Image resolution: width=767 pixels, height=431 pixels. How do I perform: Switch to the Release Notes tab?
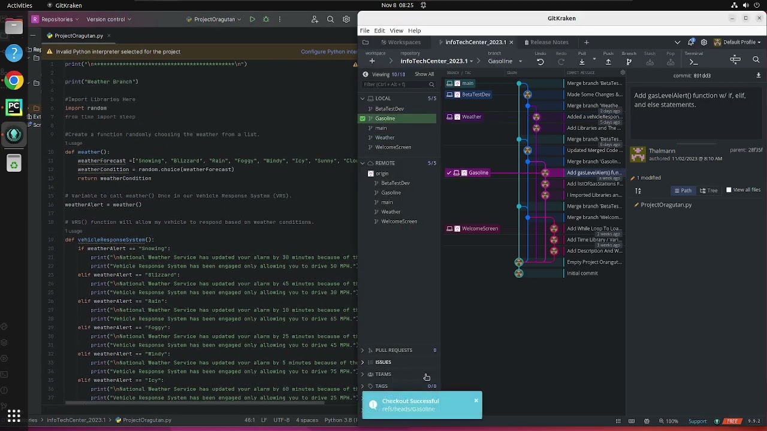545,43
